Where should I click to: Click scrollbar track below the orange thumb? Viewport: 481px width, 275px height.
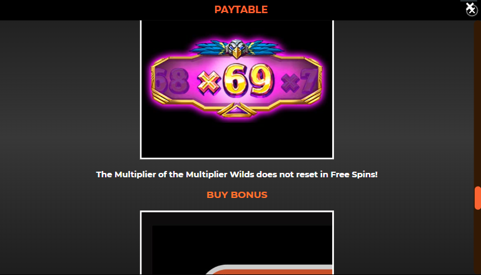(x=478, y=242)
